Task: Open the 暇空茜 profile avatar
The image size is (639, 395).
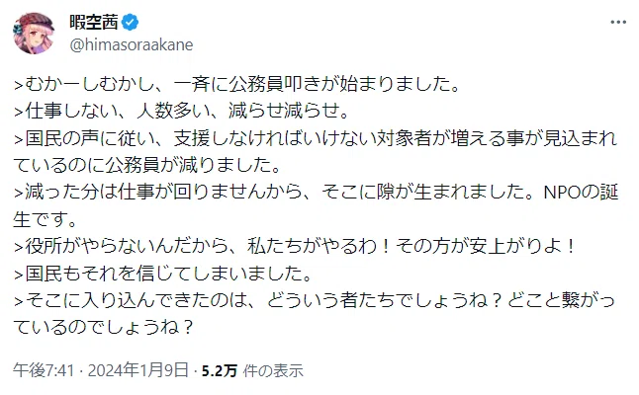Action: point(34,33)
